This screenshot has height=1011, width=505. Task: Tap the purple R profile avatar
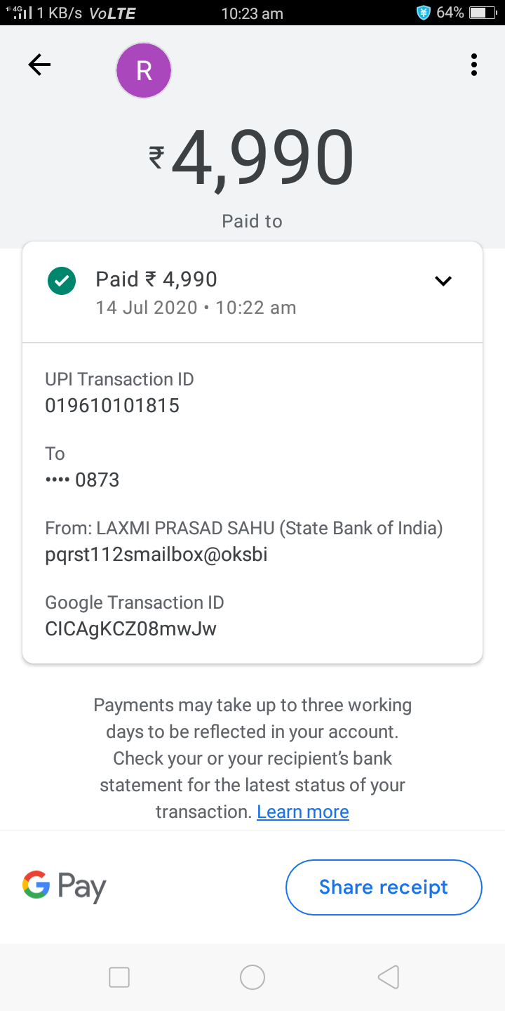[144, 70]
